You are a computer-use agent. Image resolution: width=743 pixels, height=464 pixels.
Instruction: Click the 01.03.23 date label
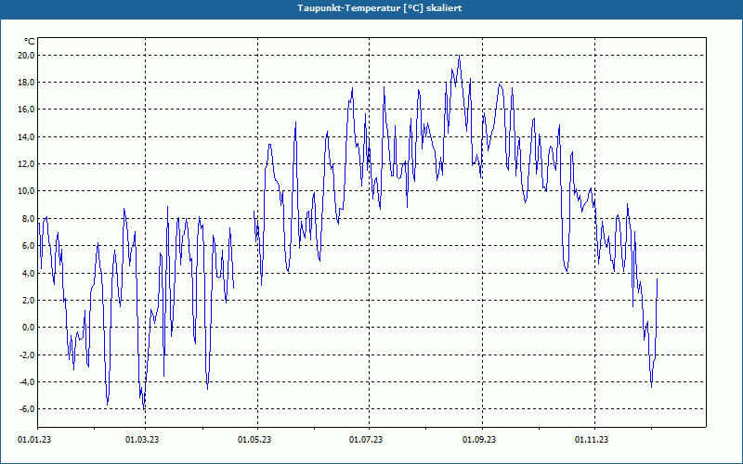coord(142,440)
